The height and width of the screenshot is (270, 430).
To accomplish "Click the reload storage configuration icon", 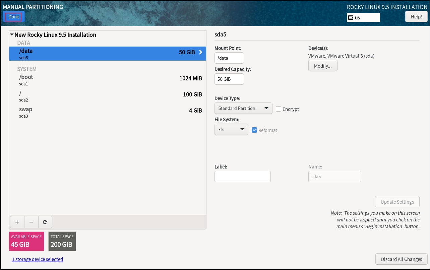I will click(x=45, y=222).
